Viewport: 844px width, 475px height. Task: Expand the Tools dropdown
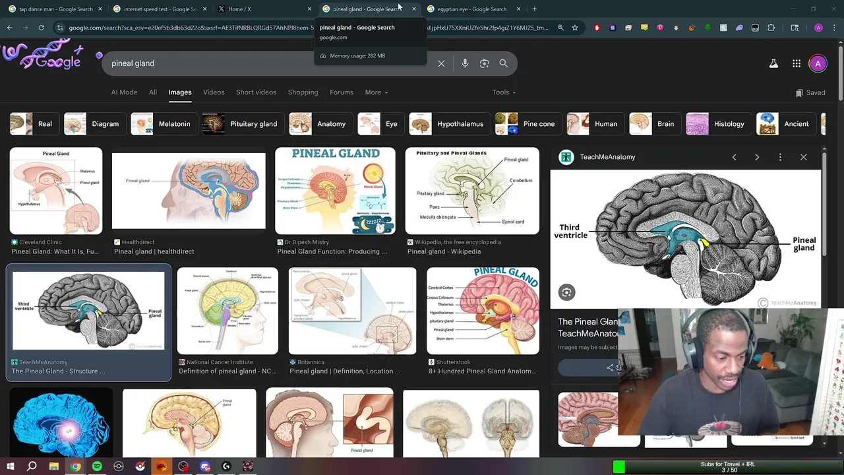click(x=504, y=92)
